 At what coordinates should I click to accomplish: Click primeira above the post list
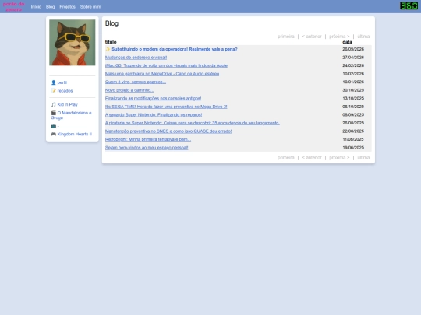pos(286,37)
